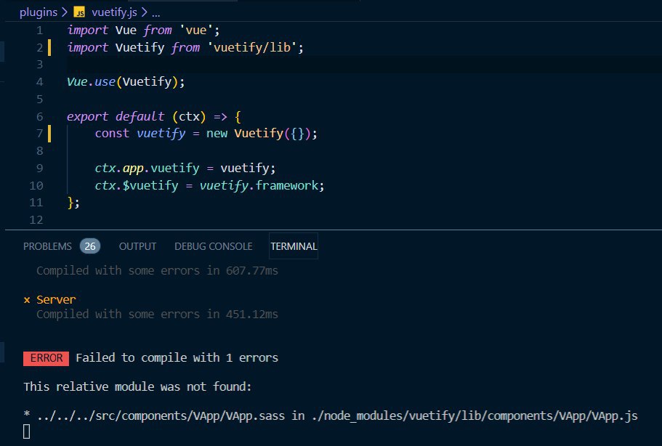Click 'vuetify.framework' on line 10
The height and width of the screenshot is (446, 662).
(259, 186)
